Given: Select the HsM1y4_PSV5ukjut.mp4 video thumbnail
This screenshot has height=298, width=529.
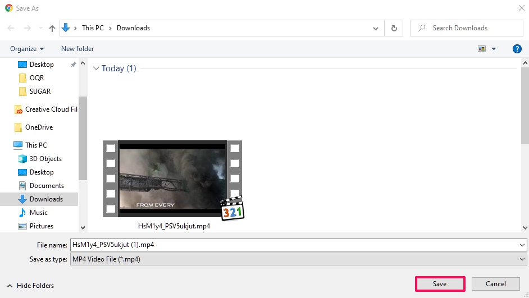Looking at the screenshot, I should pos(173,180).
